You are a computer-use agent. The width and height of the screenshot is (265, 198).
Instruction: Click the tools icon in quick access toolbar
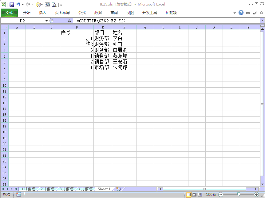coord(38,5)
